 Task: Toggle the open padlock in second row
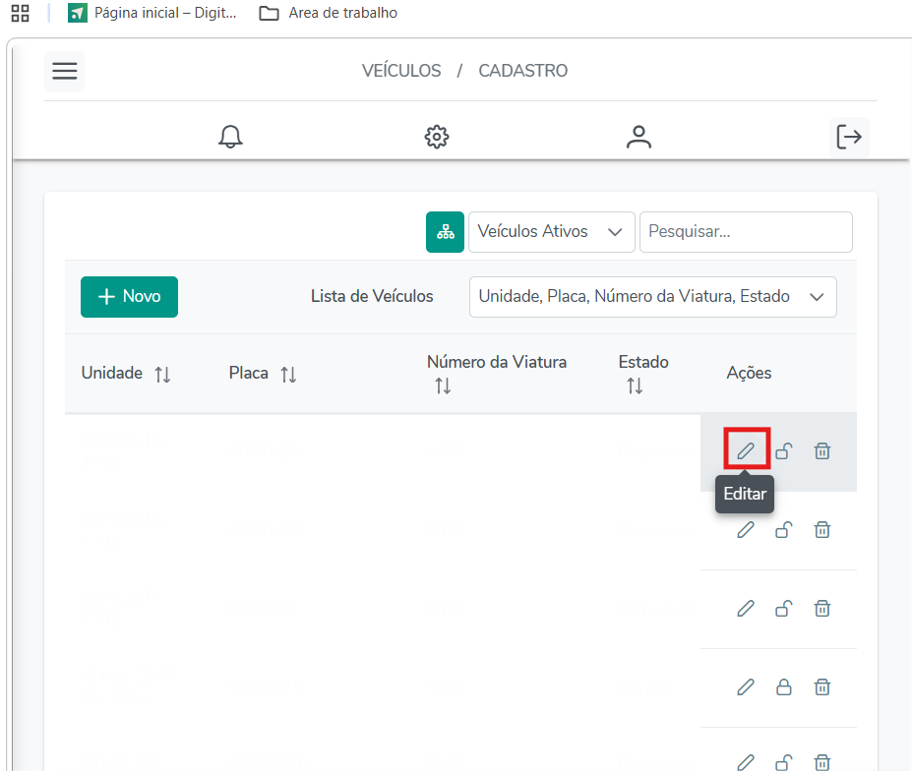(x=784, y=530)
